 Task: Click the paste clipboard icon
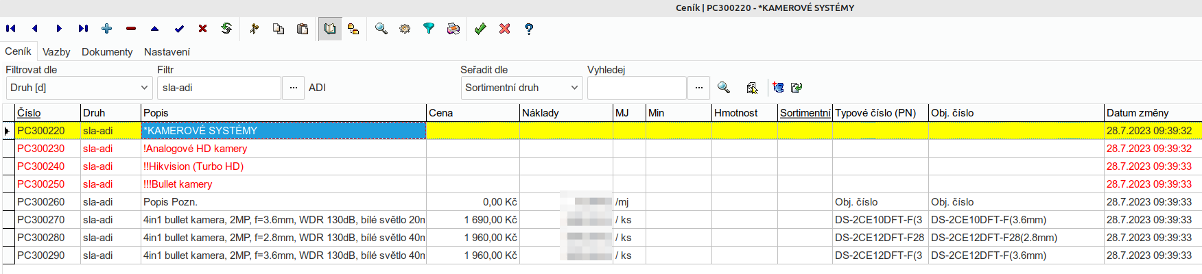click(x=303, y=29)
